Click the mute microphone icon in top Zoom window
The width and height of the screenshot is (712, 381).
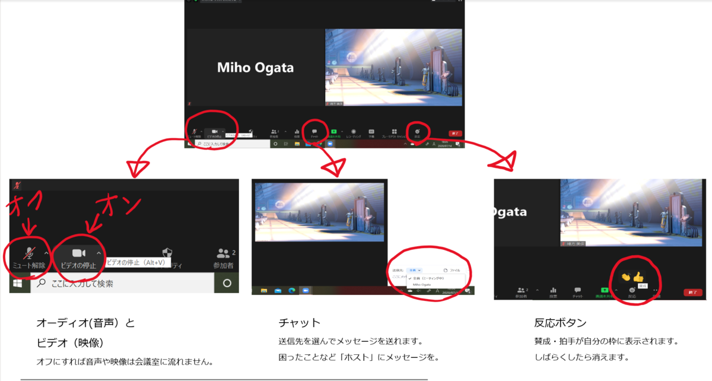click(195, 131)
